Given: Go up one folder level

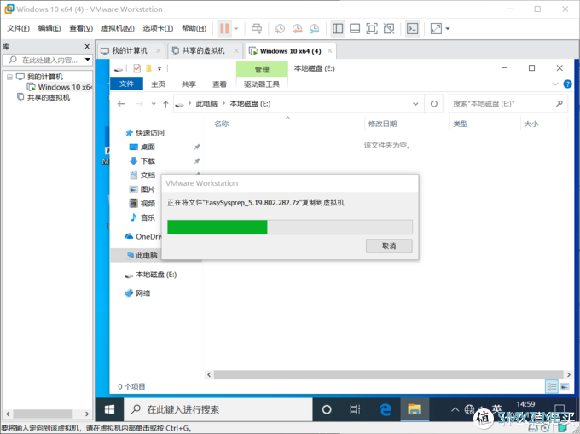Looking at the screenshot, I should [x=165, y=104].
